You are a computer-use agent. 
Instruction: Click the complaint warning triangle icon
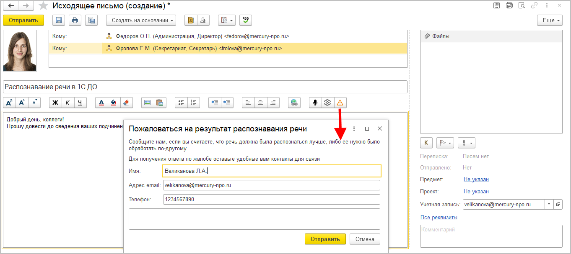pyautogui.click(x=340, y=103)
